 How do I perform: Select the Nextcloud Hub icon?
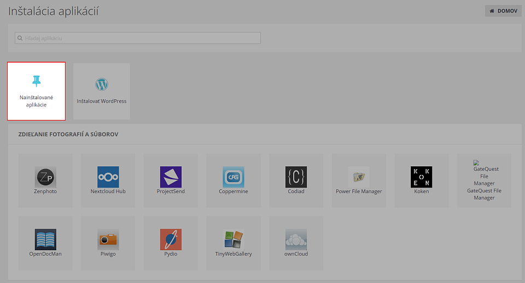[108, 177]
